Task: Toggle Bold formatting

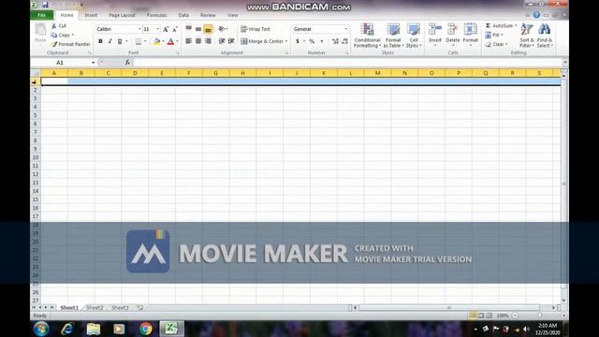Action: point(100,41)
